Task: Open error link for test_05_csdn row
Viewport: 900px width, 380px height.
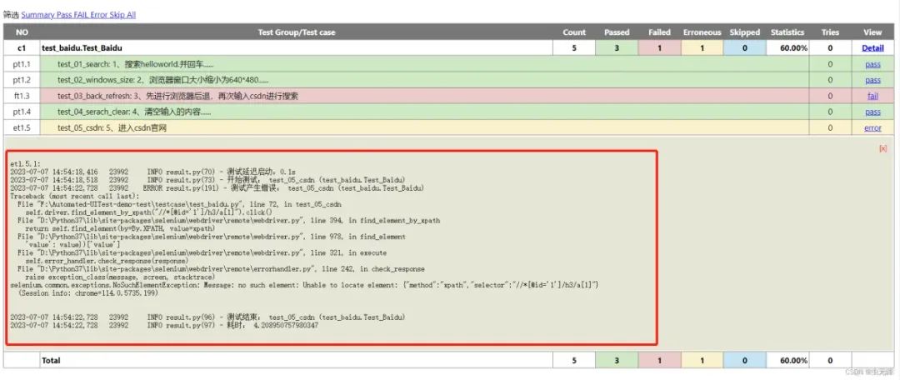Action: pos(872,128)
